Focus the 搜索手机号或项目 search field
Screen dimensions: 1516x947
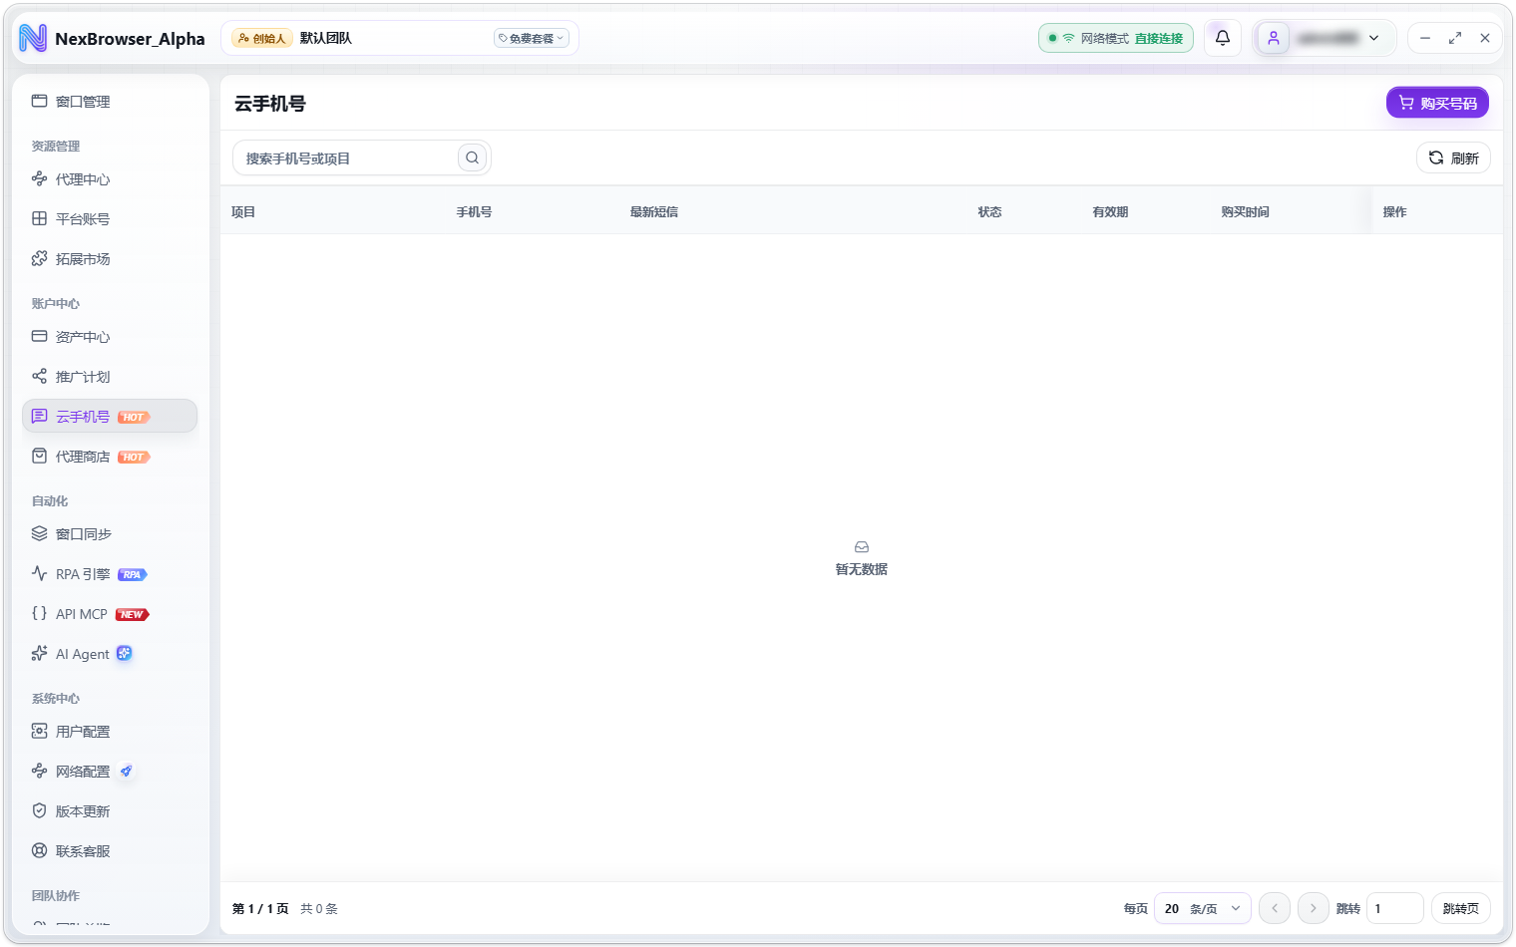coord(346,158)
